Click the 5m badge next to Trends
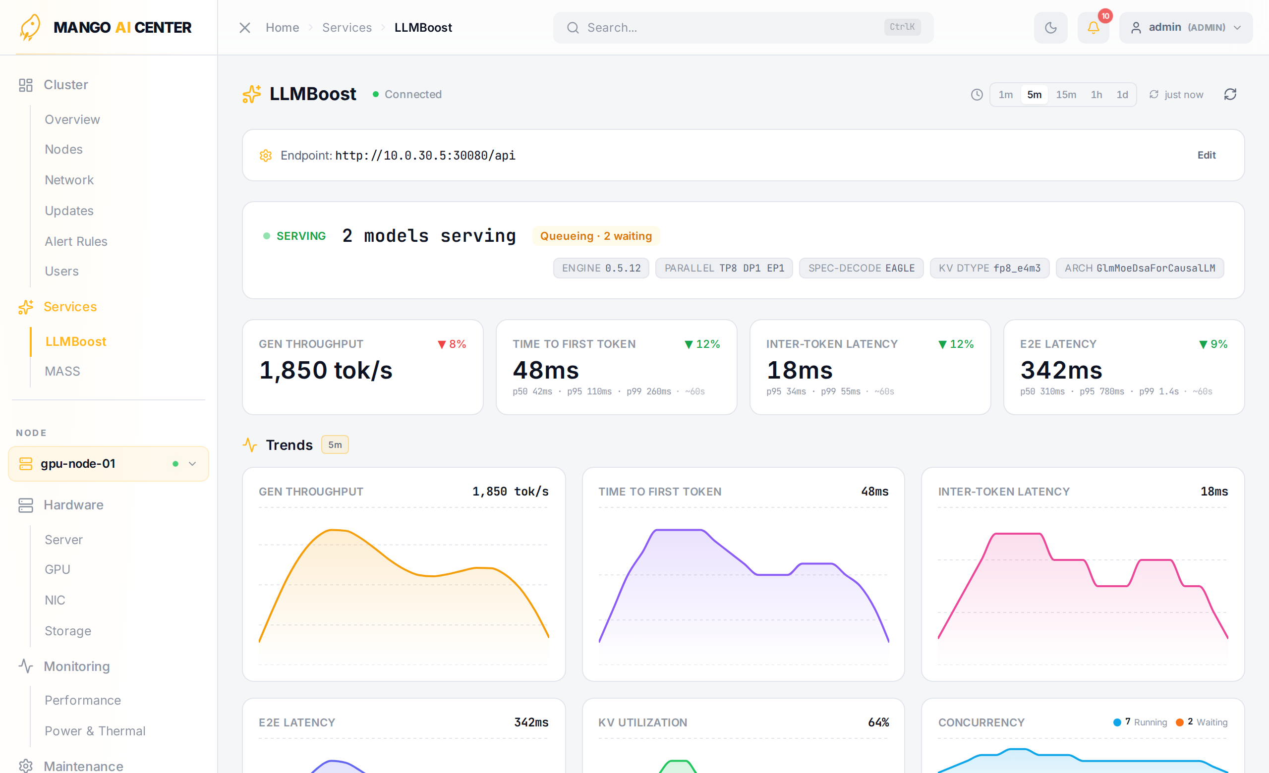Viewport: 1269px width, 773px height. [x=335, y=444]
